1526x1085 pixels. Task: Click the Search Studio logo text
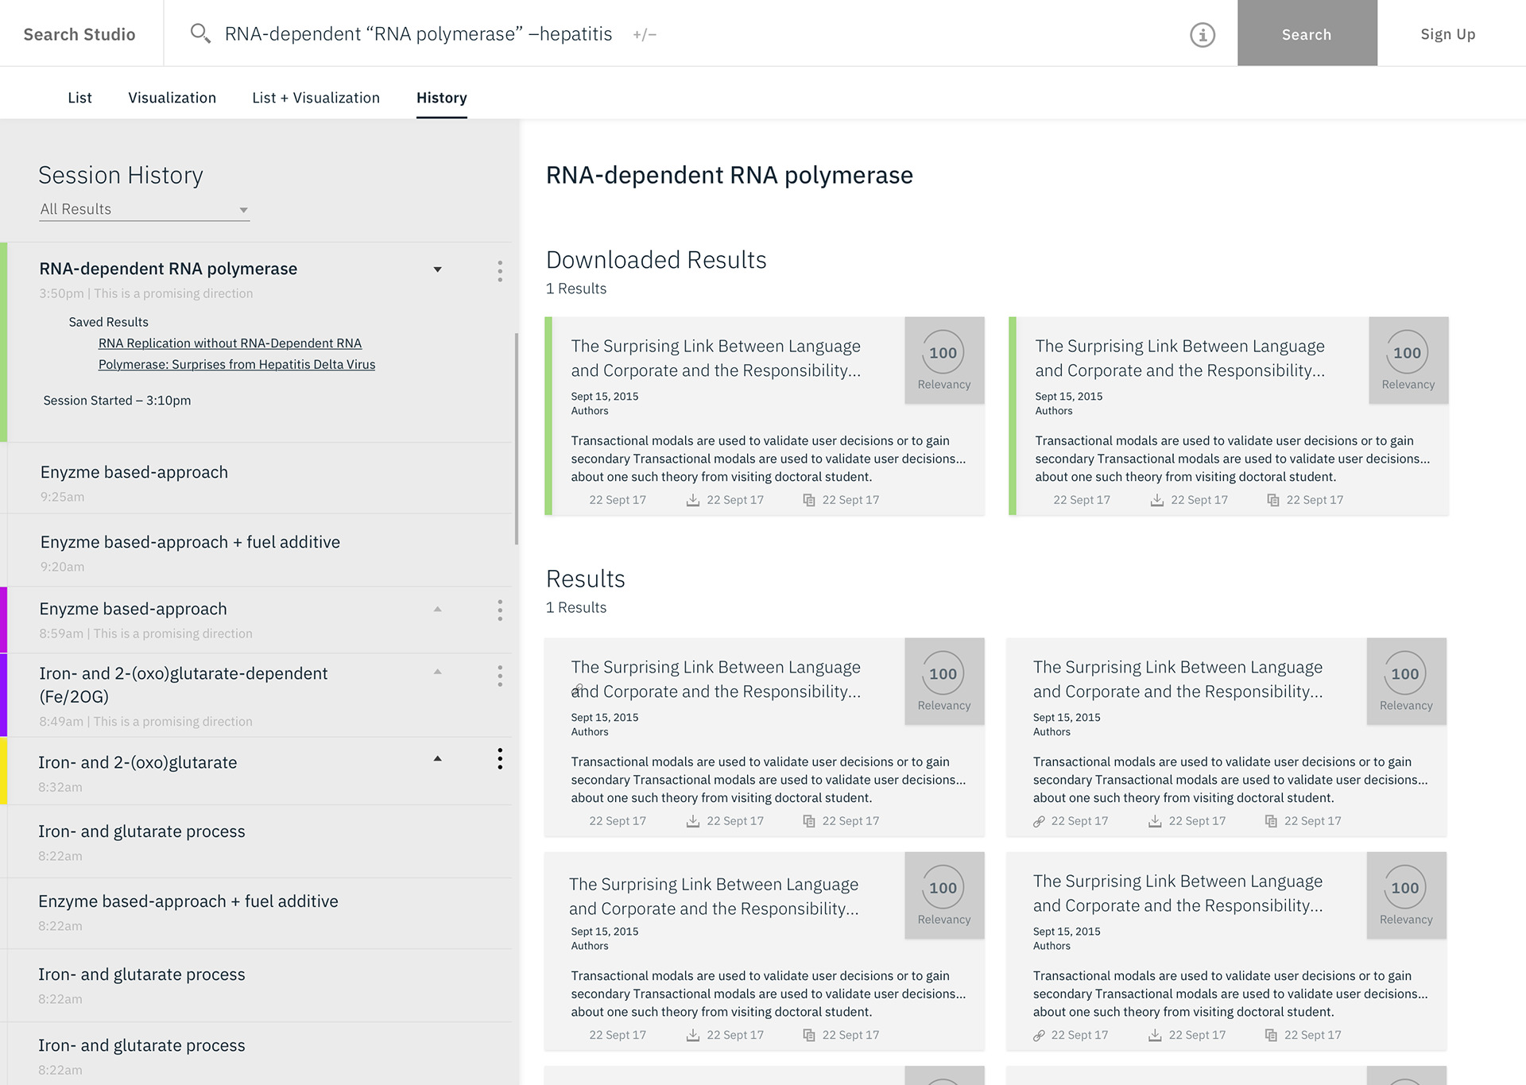tap(79, 34)
